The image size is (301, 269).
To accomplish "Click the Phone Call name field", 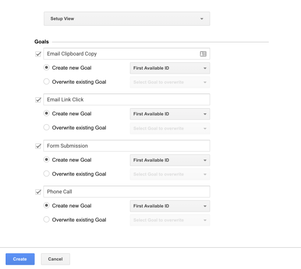I will click(x=127, y=191).
